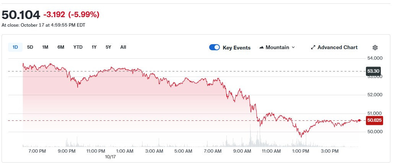Expand the Mountain chart type dropdown

tap(293, 48)
